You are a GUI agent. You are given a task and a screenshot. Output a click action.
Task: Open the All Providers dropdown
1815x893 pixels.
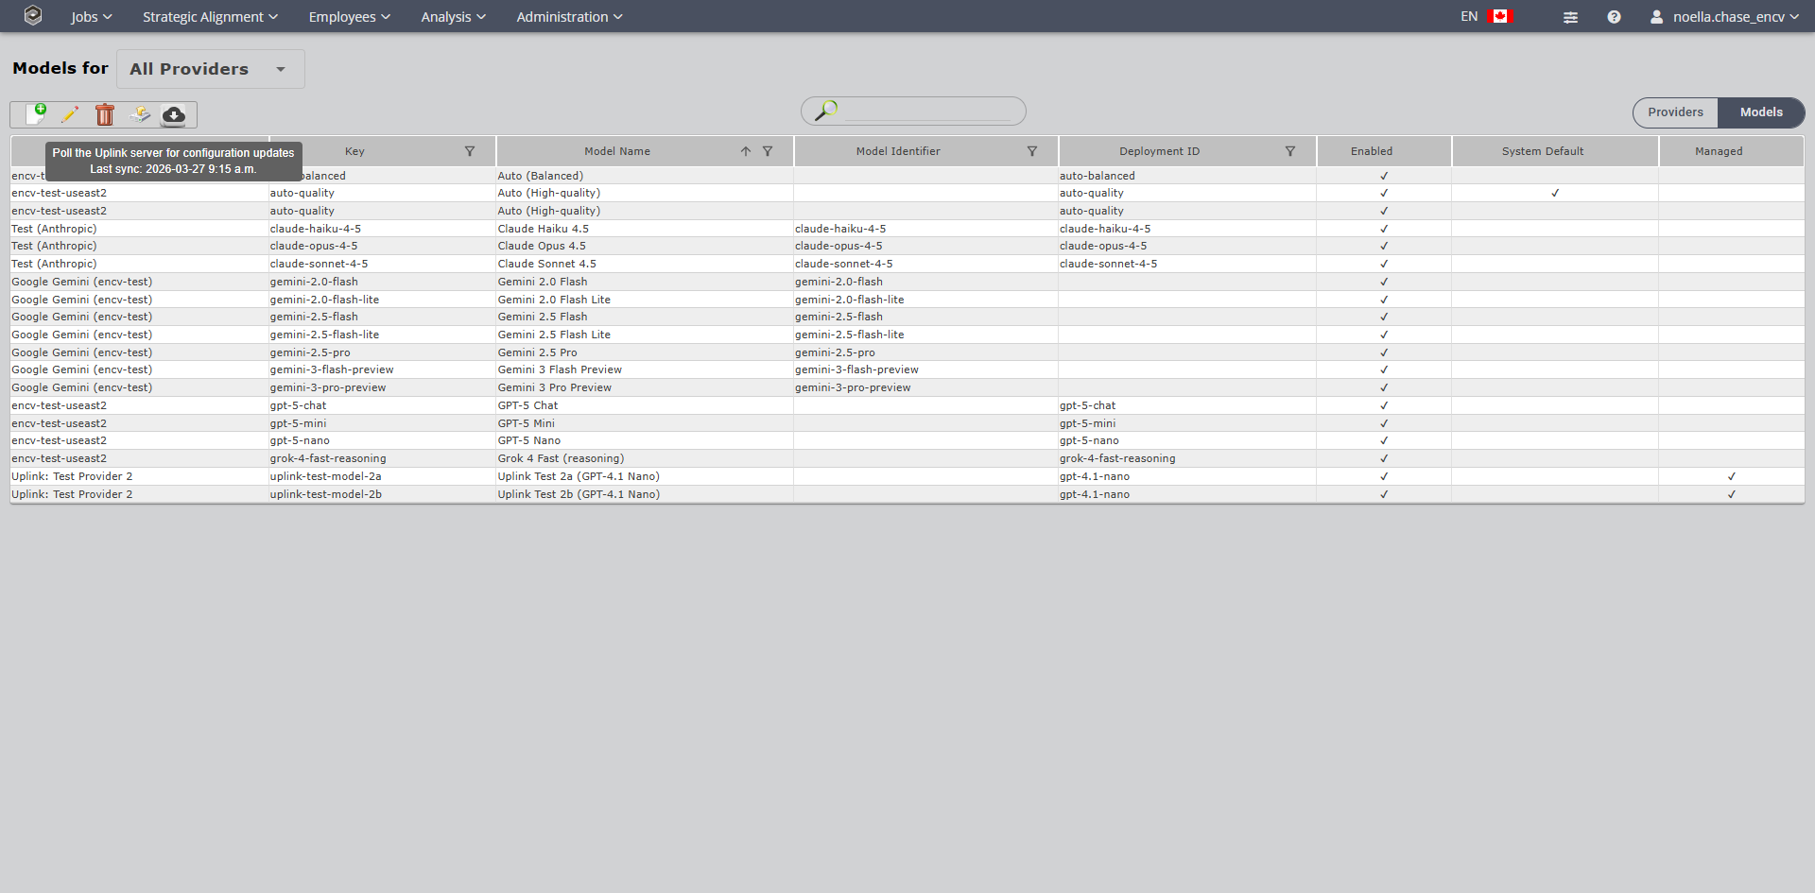tap(210, 69)
